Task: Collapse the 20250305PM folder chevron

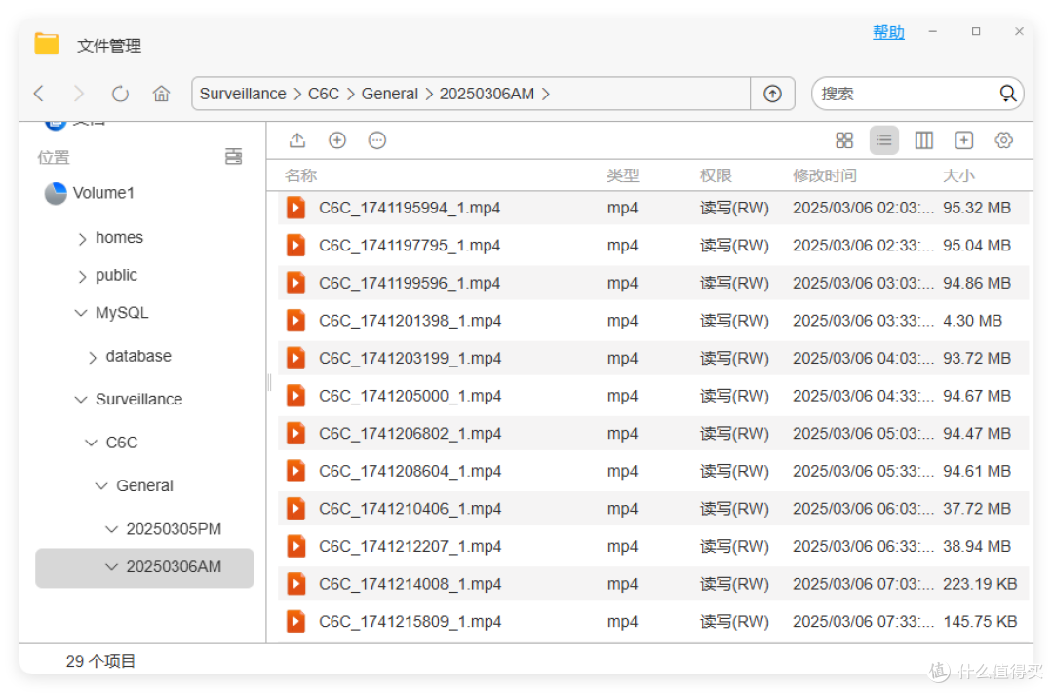Action: pyautogui.click(x=112, y=529)
